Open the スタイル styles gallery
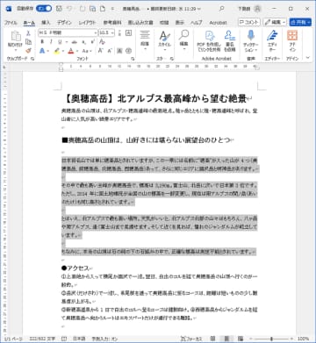The image size is (316, 343). coord(164,40)
